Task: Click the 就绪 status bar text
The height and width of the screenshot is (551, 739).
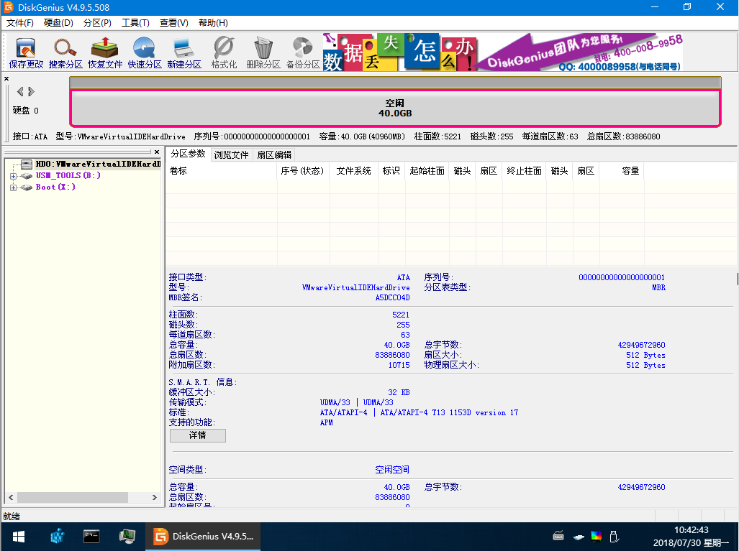Action: (12, 517)
